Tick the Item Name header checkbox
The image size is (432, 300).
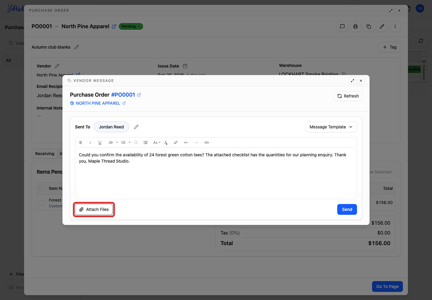(42, 188)
